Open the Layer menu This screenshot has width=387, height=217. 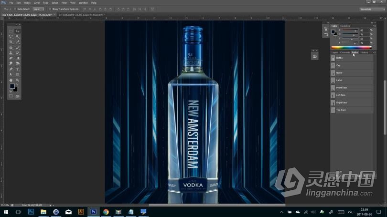(x=37, y=3)
